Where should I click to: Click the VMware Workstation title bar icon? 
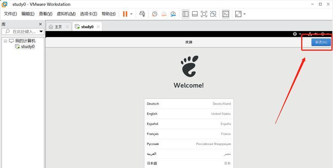click(5, 4)
